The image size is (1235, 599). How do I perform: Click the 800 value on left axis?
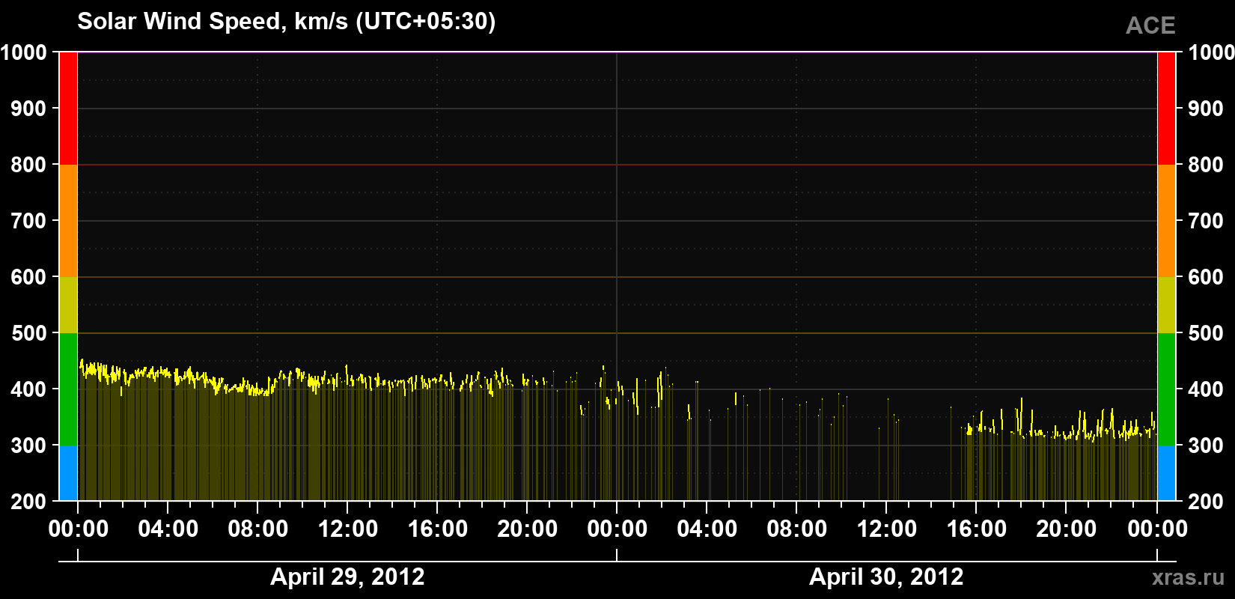28,165
